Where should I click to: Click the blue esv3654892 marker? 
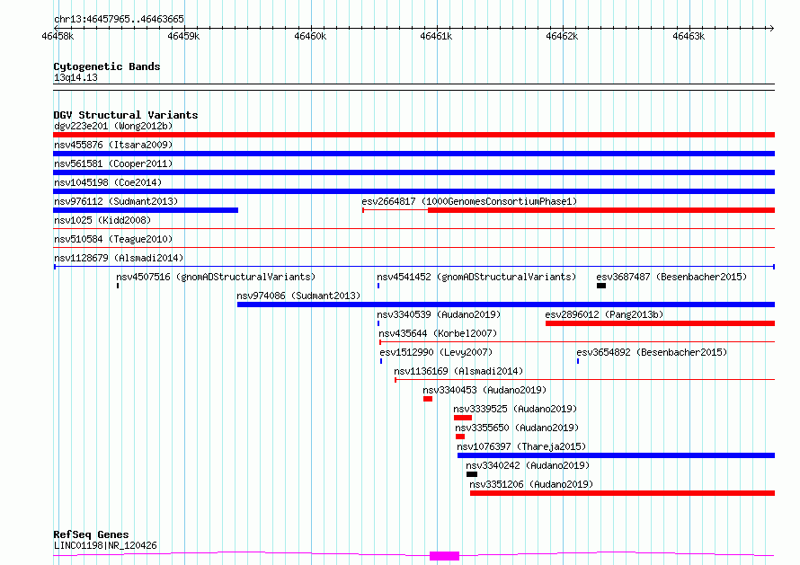(x=578, y=361)
